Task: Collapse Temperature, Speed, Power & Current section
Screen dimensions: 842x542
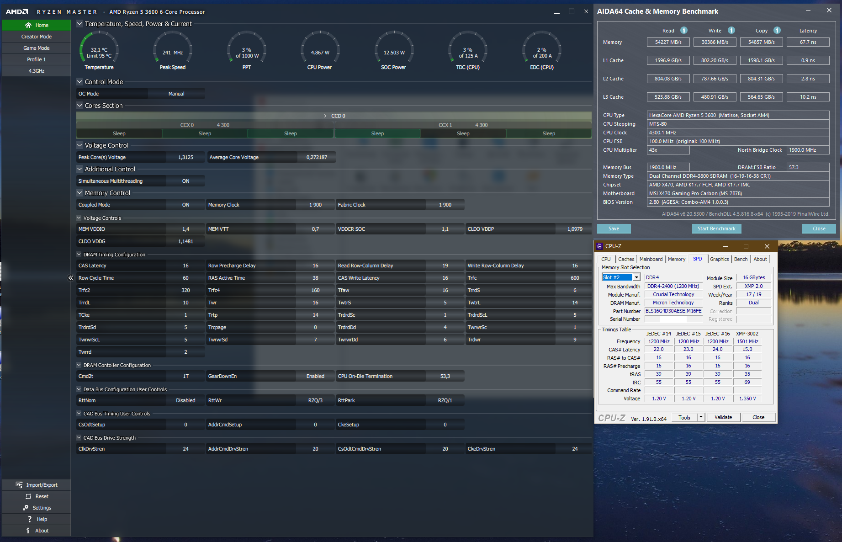Action: click(x=79, y=24)
